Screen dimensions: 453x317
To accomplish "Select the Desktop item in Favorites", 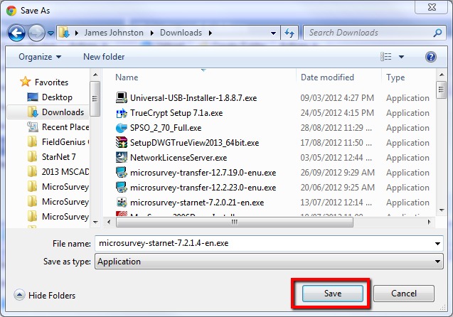I will pyautogui.click(x=57, y=97).
